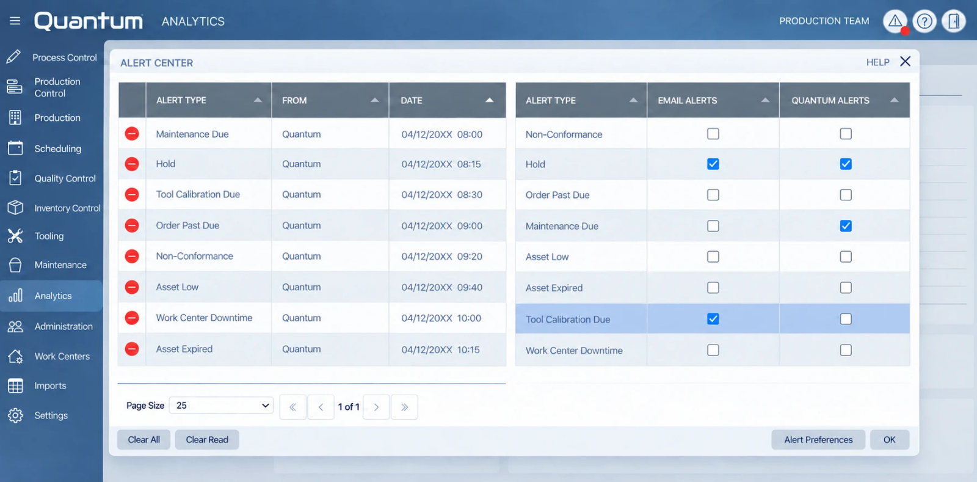Select the Asset Expired preference row
The height and width of the screenshot is (482, 977).
pyautogui.click(x=713, y=288)
